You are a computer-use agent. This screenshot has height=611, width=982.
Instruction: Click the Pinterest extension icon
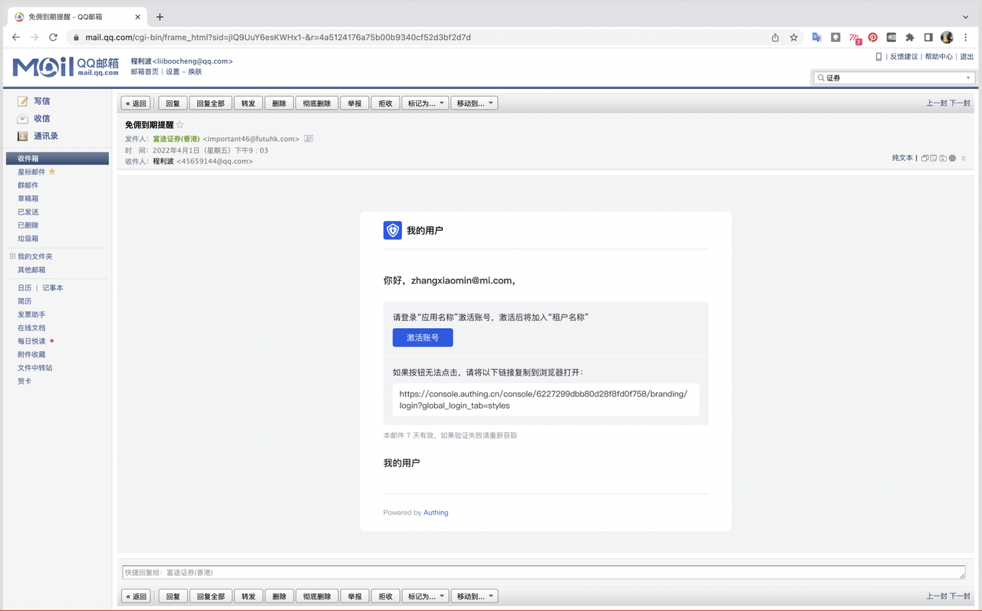[x=872, y=38]
